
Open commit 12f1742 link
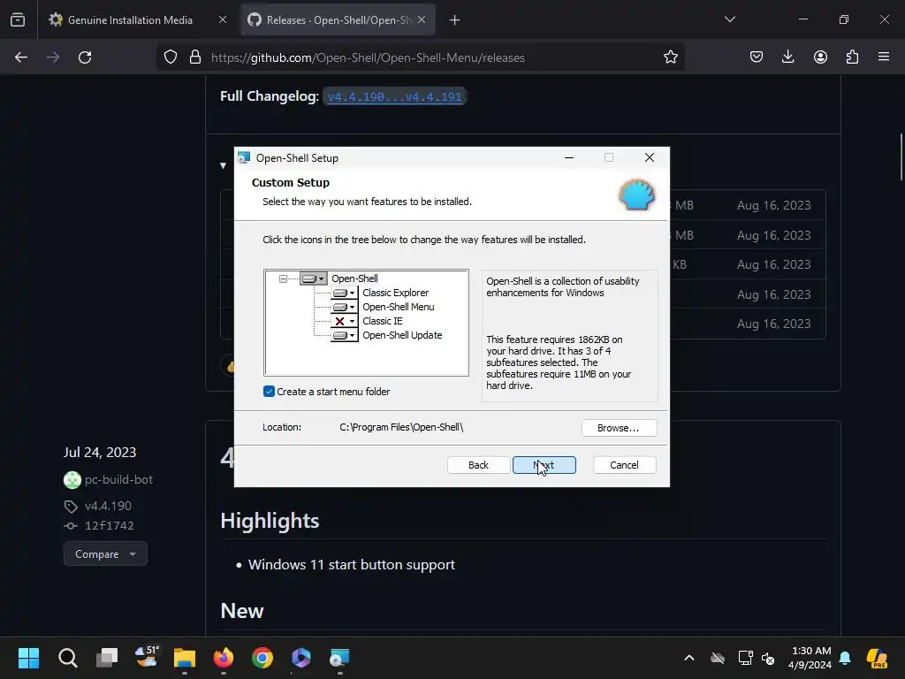coord(109,525)
